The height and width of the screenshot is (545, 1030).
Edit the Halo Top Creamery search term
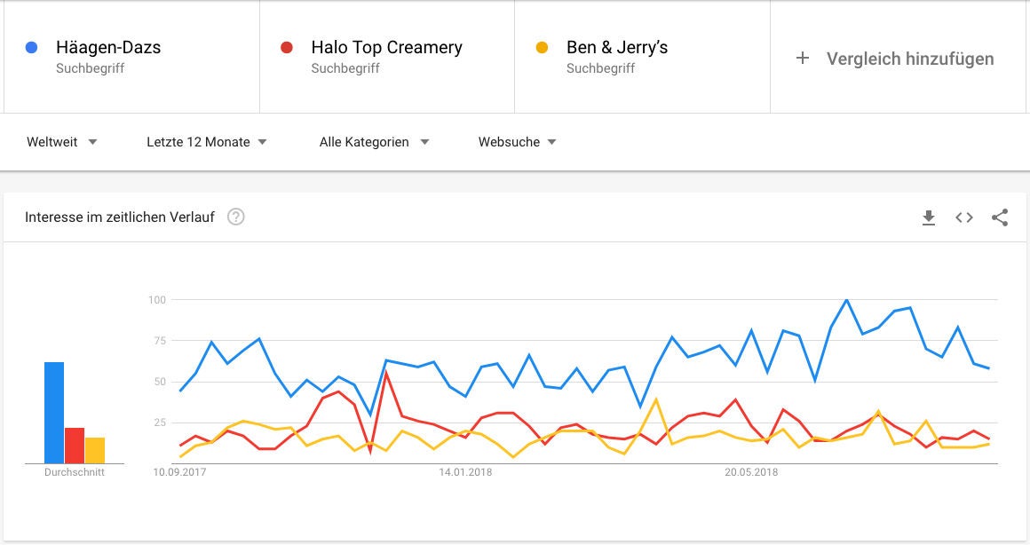[386, 48]
